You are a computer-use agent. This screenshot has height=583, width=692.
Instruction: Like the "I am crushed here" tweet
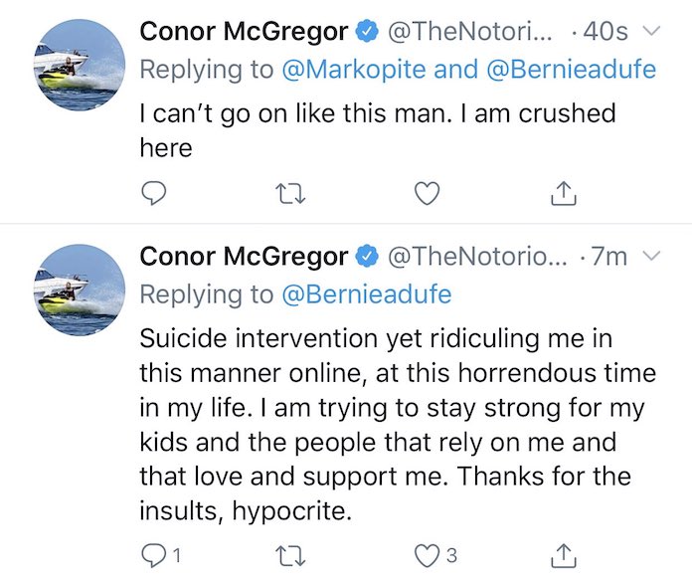click(x=427, y=193)
